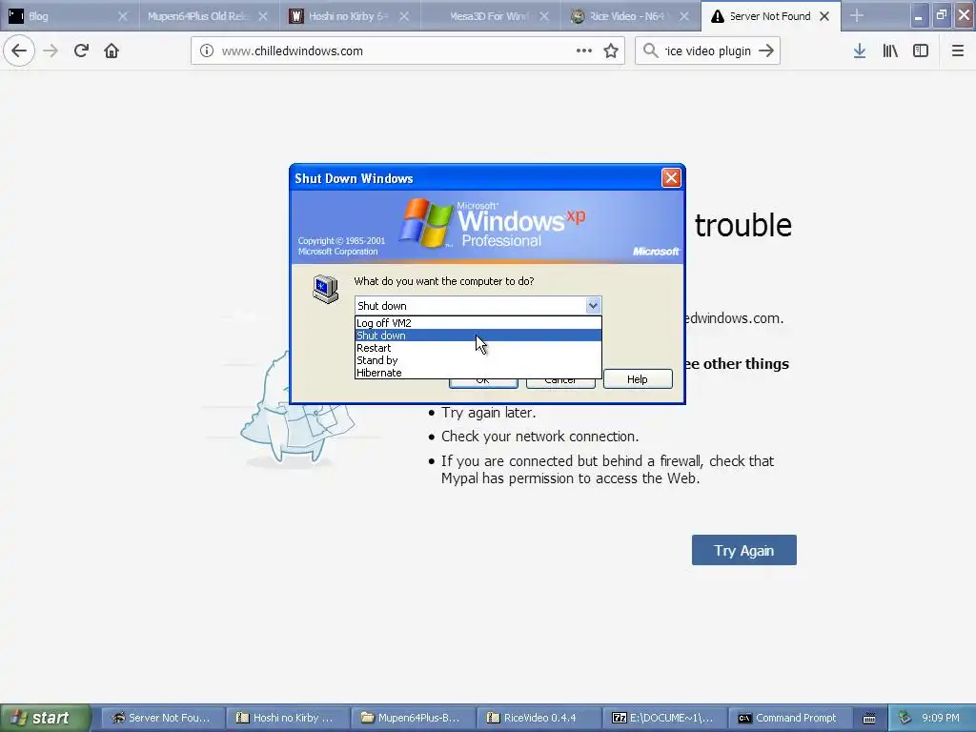Bookmark this page with the star
The image size is (976, 732).
[611, 51]
